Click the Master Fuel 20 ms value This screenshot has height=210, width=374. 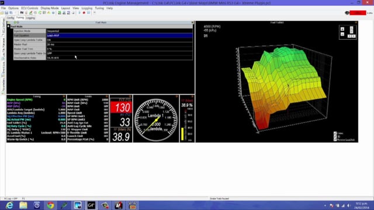[119, 44]
